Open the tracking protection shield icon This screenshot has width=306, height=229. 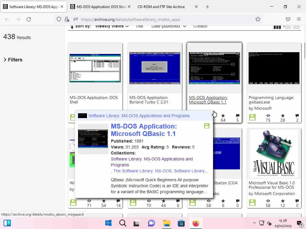pyautogui.click(x=59, y=19)
